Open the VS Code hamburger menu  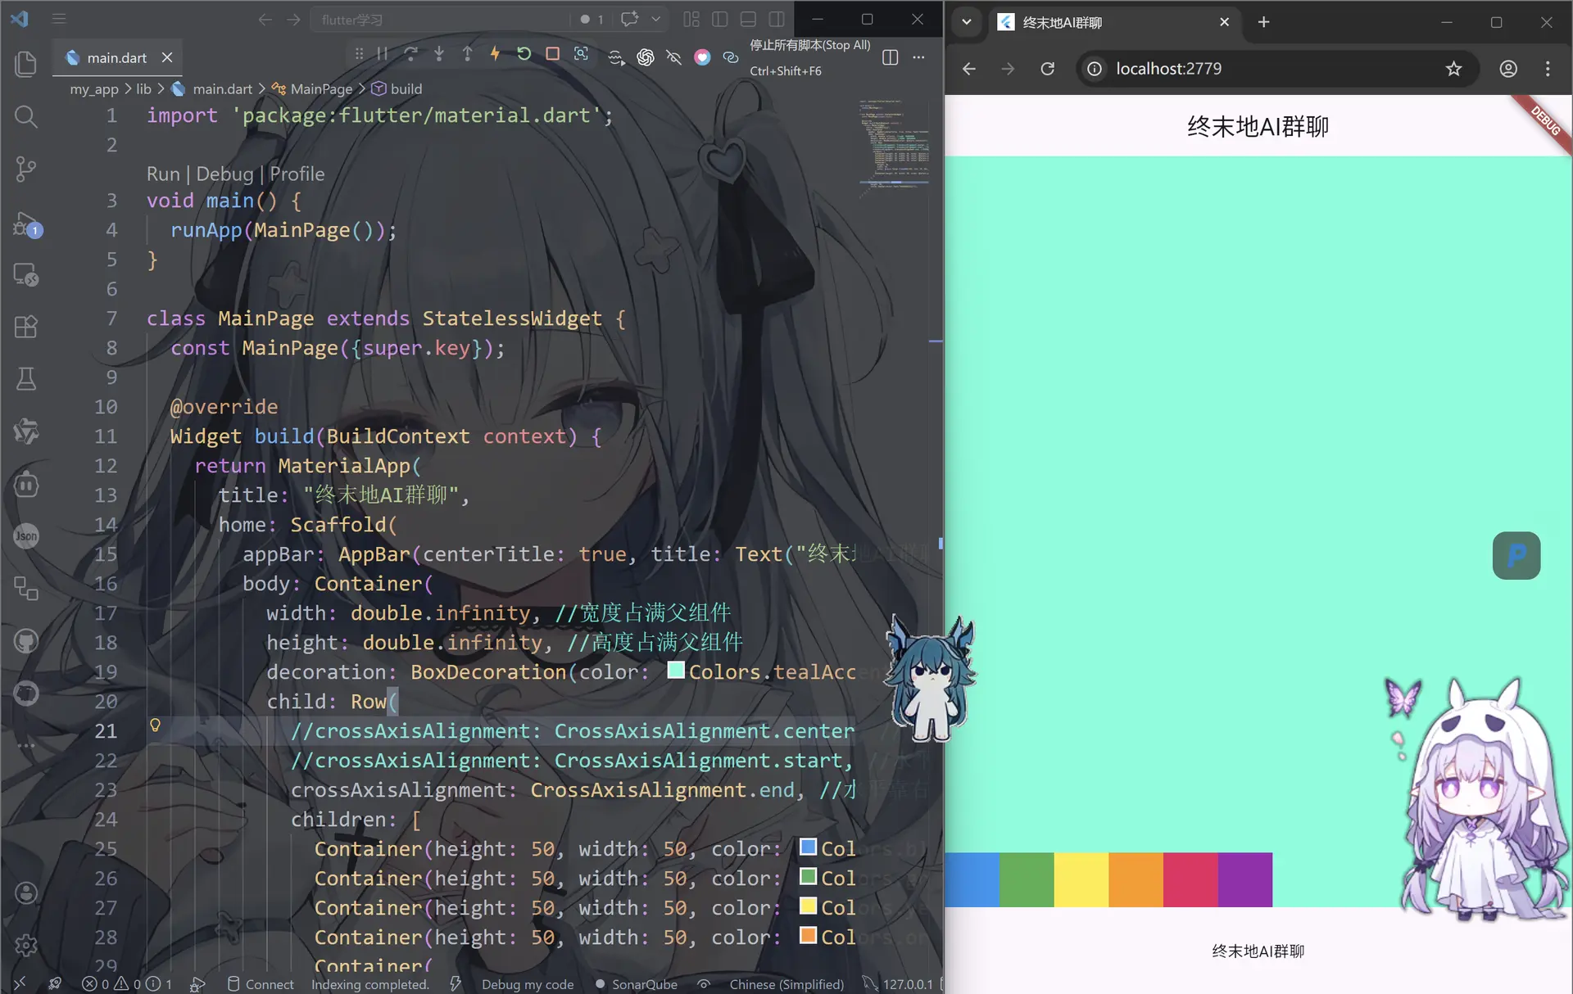[x=59, y=19]
